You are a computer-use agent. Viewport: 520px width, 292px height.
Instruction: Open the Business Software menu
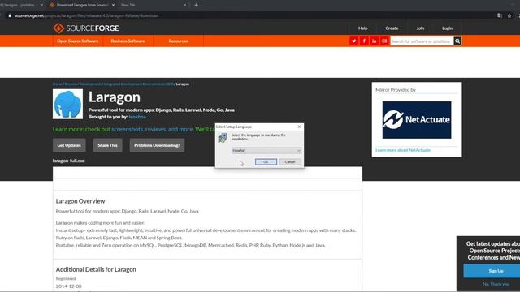[128, 41]
